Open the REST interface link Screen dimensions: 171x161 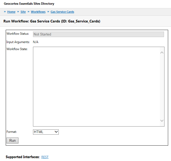45,157
